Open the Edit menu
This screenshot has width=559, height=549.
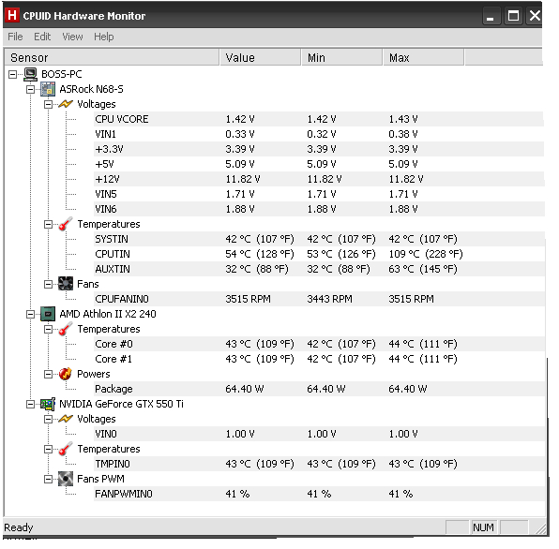pyautogui.click(x=42, y=37)
